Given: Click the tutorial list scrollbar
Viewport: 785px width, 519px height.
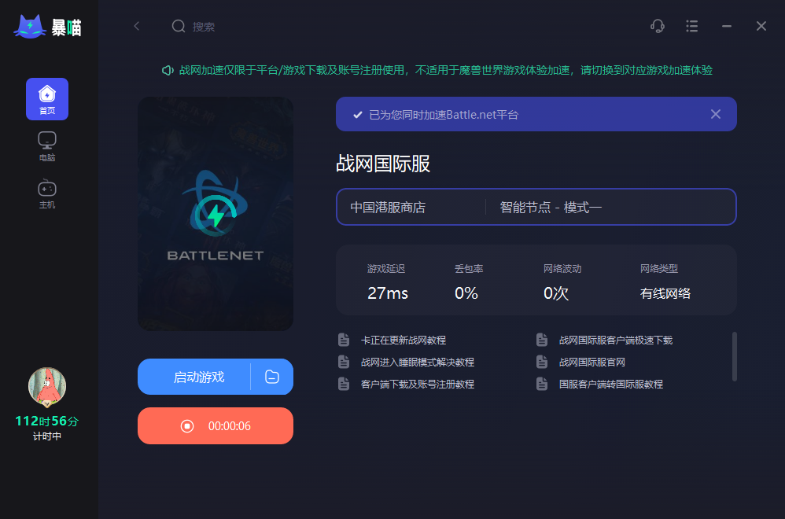Looking at the screenshot, I should tap(735, 356).
